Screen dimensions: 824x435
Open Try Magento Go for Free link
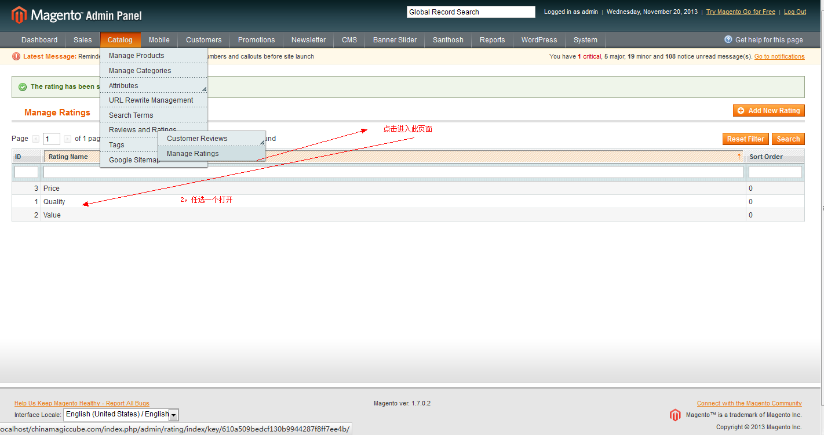tap(741, 12)
